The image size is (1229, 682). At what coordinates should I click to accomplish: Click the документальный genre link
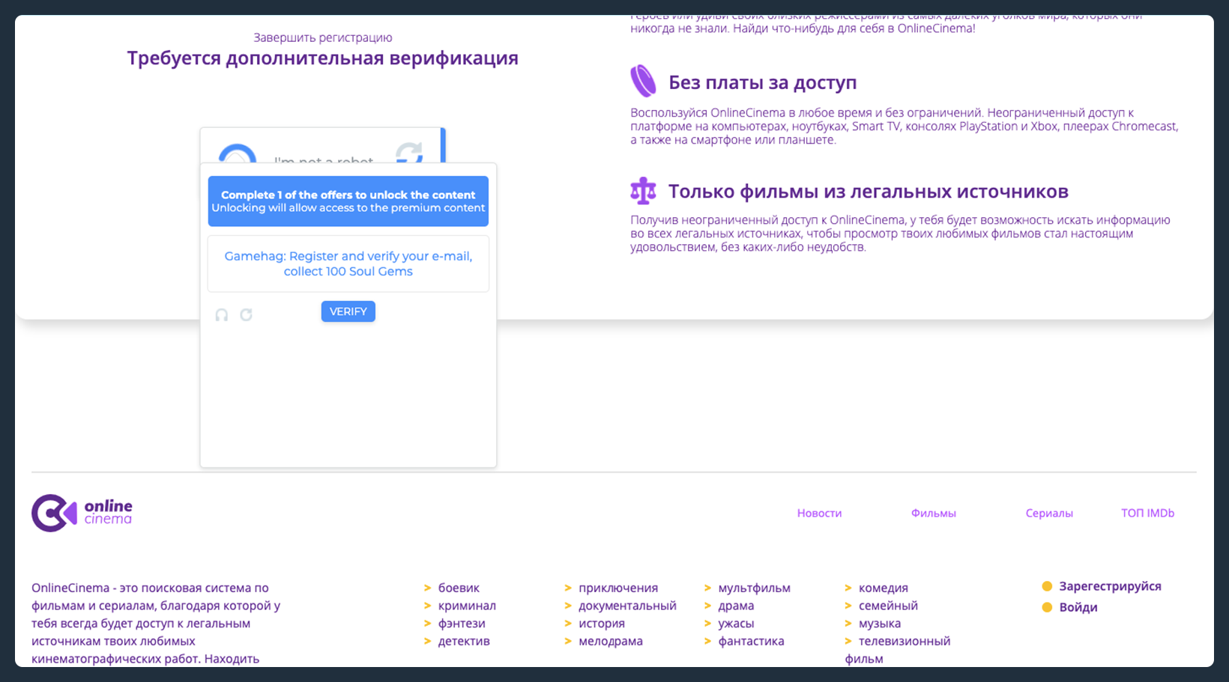(626, 606)
